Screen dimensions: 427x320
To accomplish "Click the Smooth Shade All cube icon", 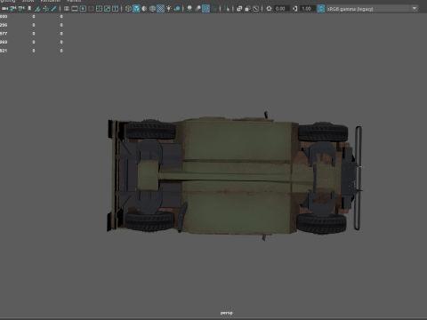I will (x=136, y=9).
